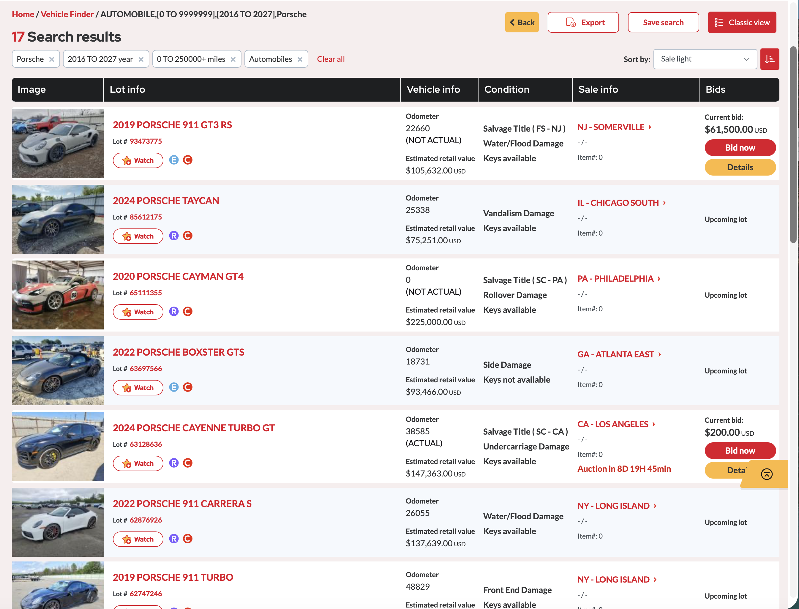Click the C badge icon for 911 Carrera S
Viewport: 799px width, 609px height.
point(188,539)
